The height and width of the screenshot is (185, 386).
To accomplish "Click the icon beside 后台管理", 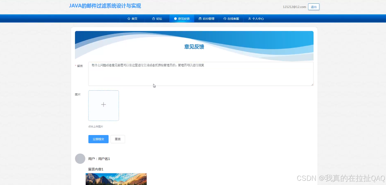I will pyautogui.click(x=200, y=19).
